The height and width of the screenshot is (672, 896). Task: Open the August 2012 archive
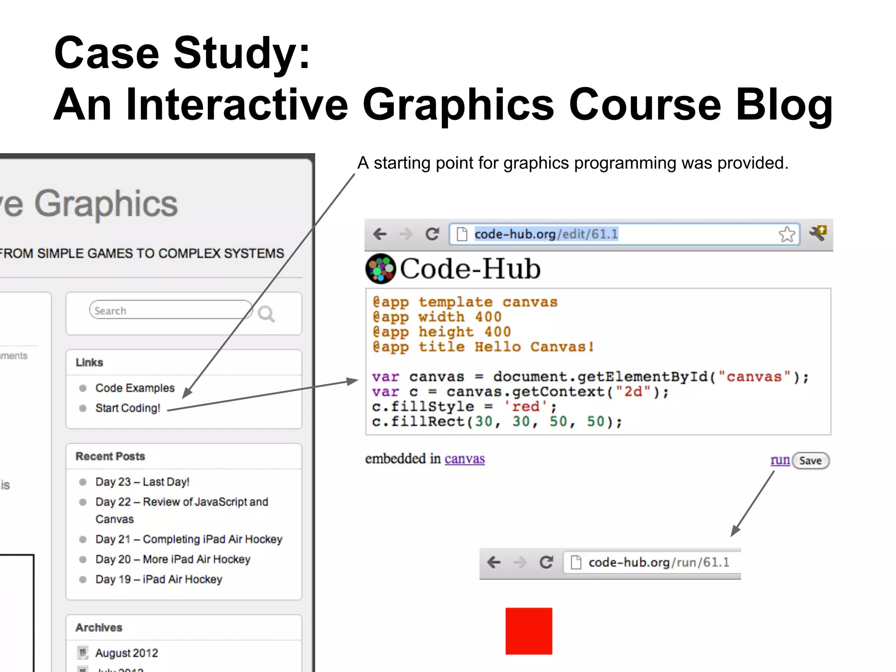coord(126,653)
